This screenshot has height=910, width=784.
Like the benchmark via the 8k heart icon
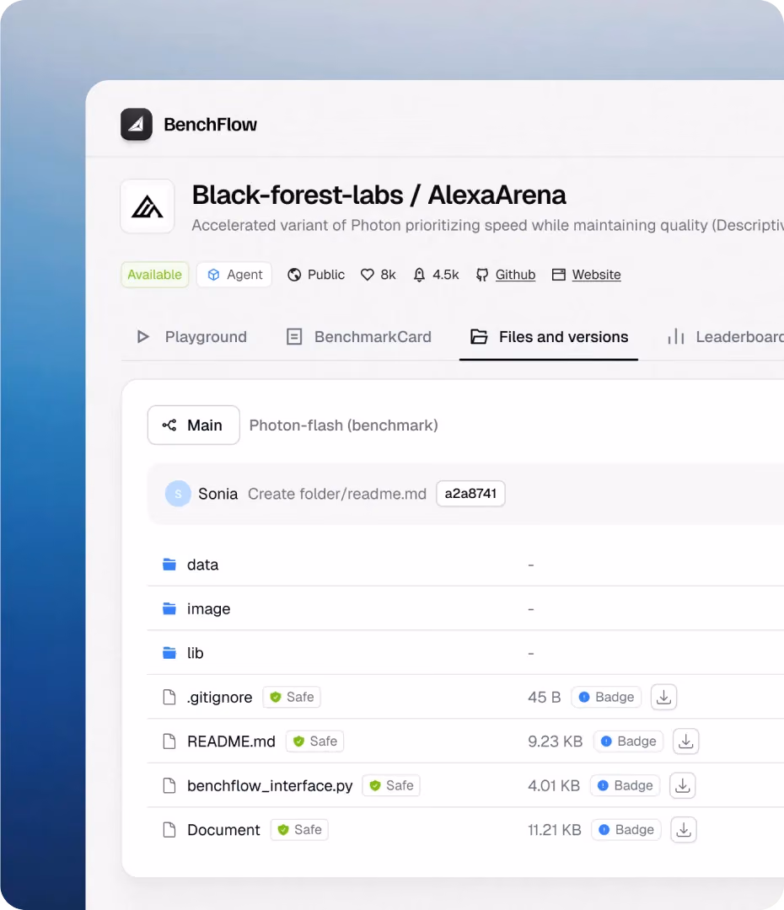click(x=367, y=275)
